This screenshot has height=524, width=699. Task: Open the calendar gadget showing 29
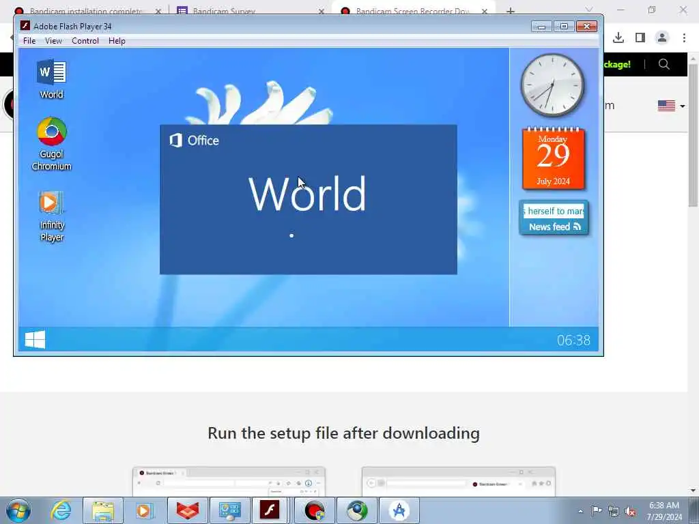pyautogui.click(x=553, y=158)
